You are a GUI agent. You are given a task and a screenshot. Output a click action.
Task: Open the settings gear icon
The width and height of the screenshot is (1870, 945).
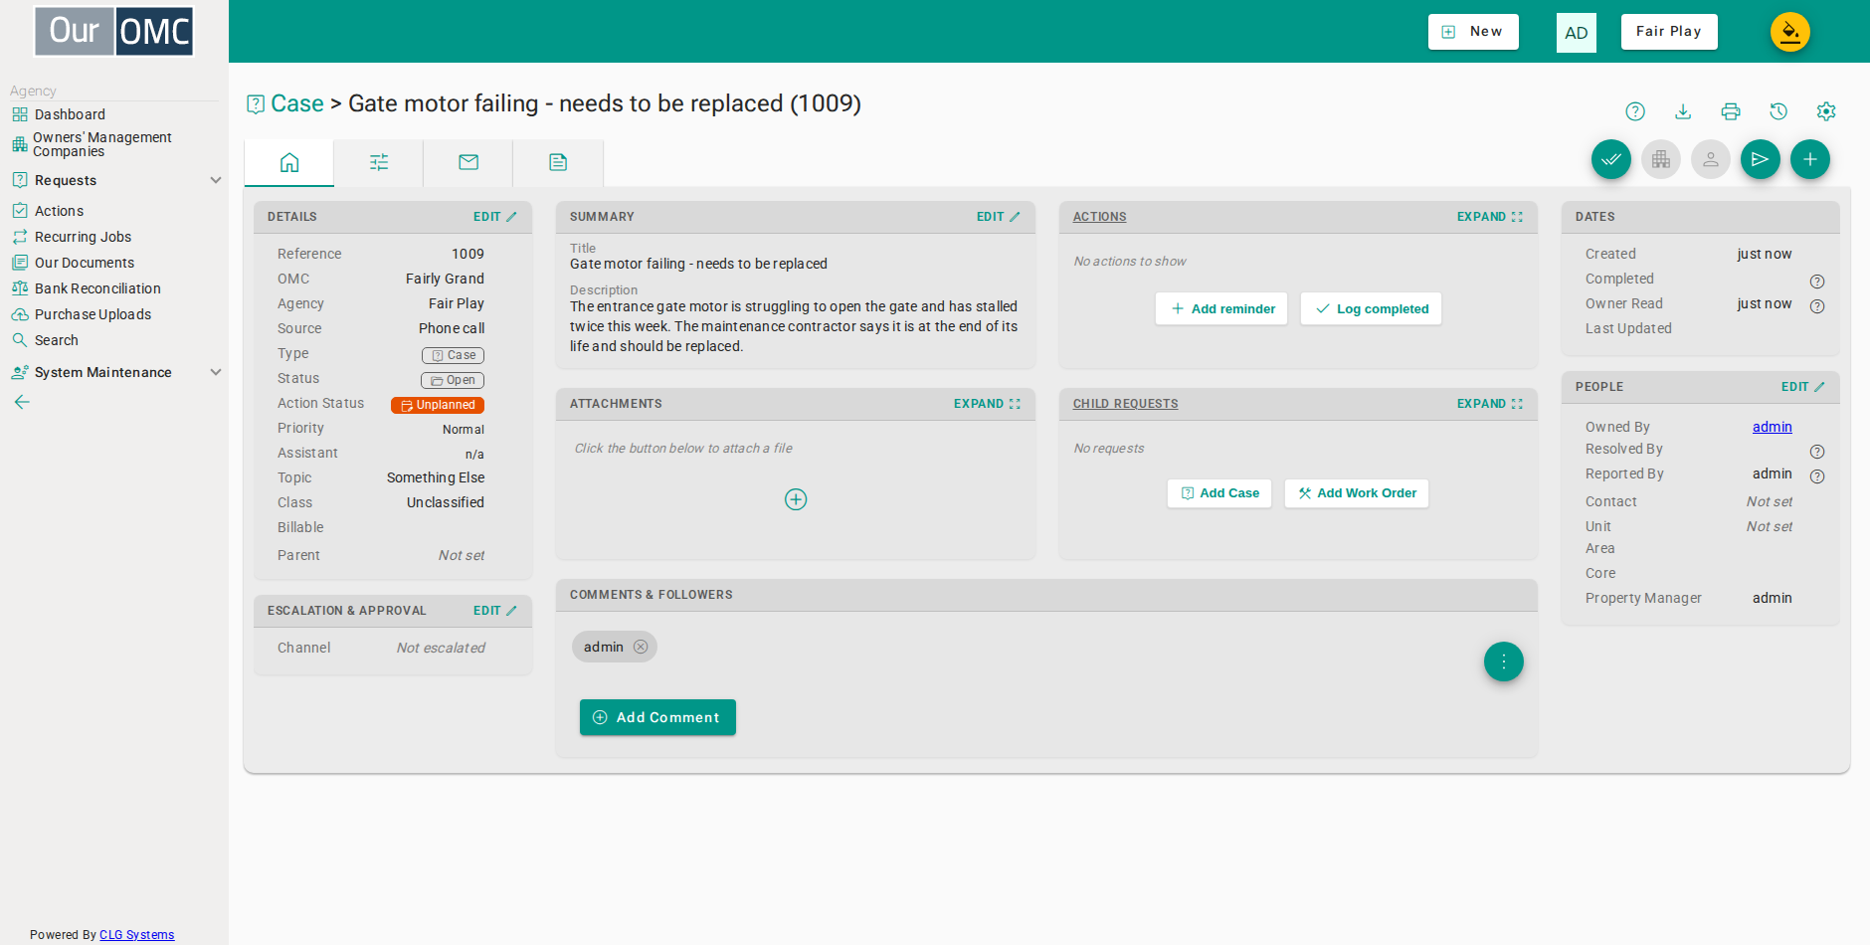pos(1826,111)
